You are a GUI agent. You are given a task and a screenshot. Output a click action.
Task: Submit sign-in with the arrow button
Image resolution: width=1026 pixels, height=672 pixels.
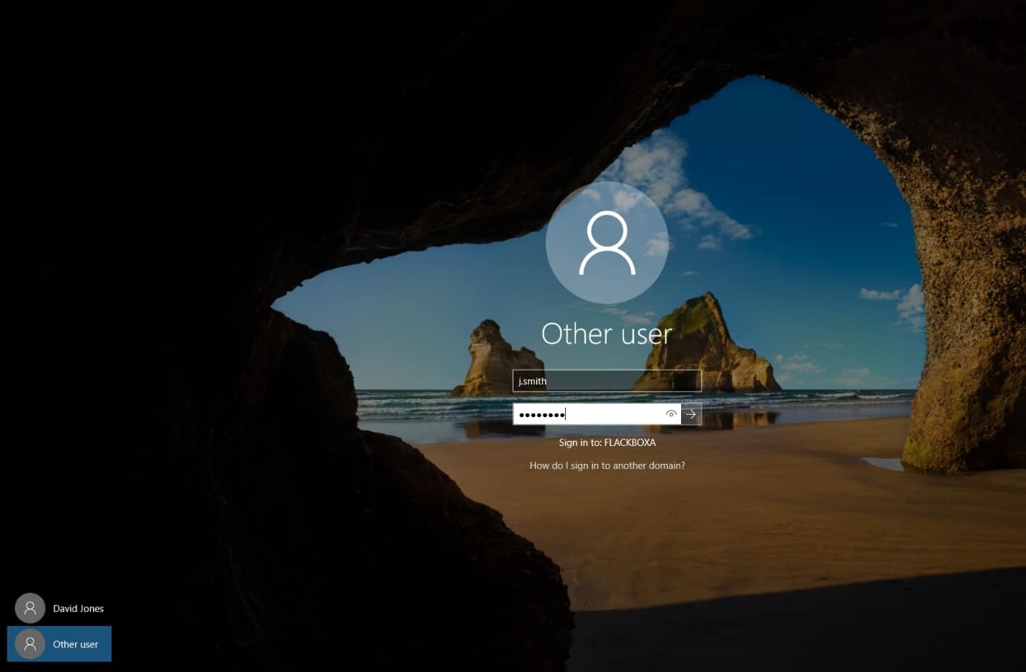click(x=691, y=414)
